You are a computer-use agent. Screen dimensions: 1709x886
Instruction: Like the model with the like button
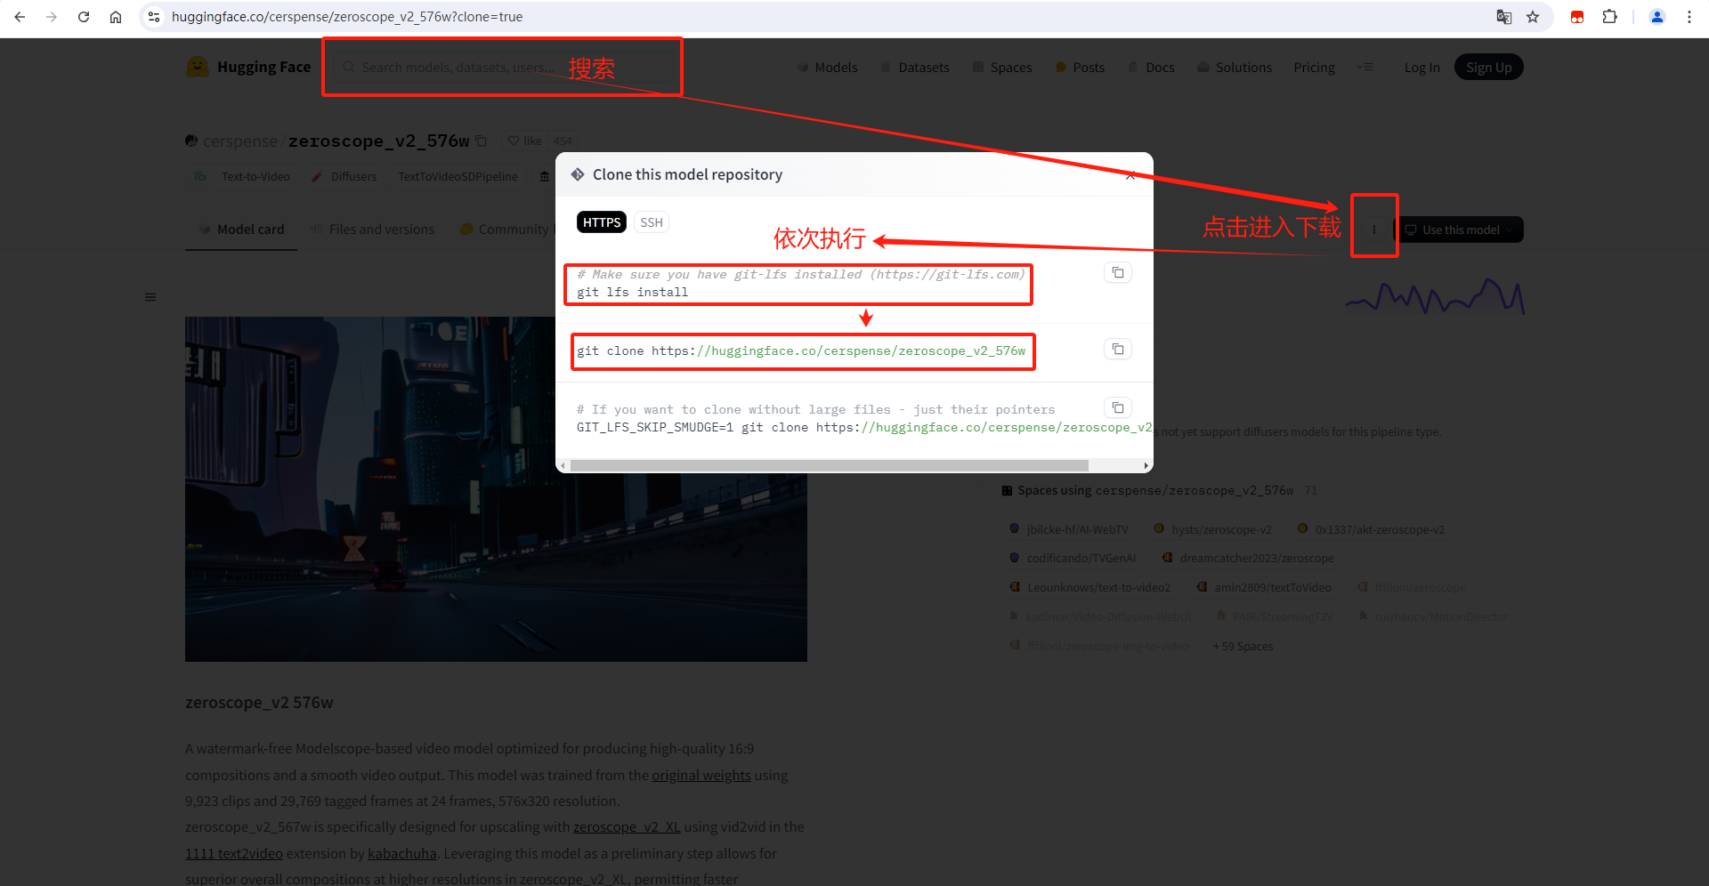[524, 141]
